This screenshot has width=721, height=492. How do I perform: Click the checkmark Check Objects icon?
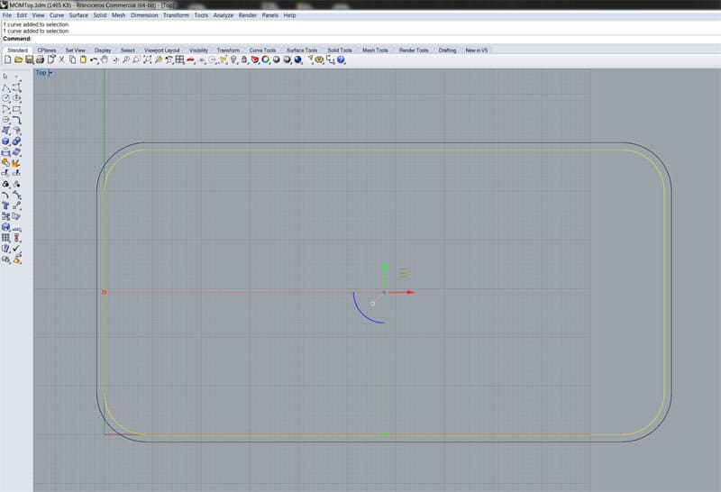pos(16,249)
